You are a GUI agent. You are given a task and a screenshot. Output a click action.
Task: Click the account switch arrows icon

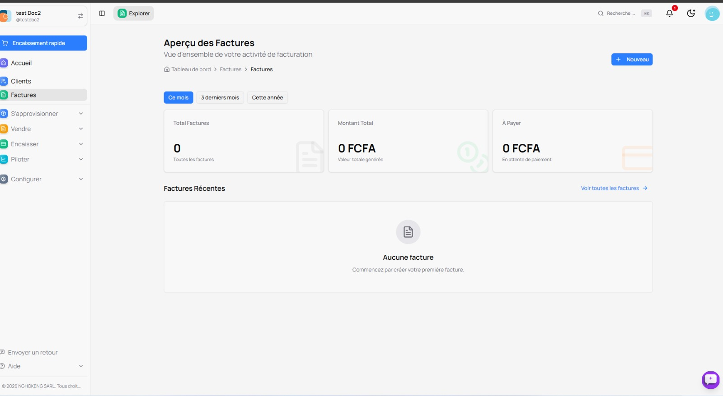pyautogui.click(x=80, y=16)
